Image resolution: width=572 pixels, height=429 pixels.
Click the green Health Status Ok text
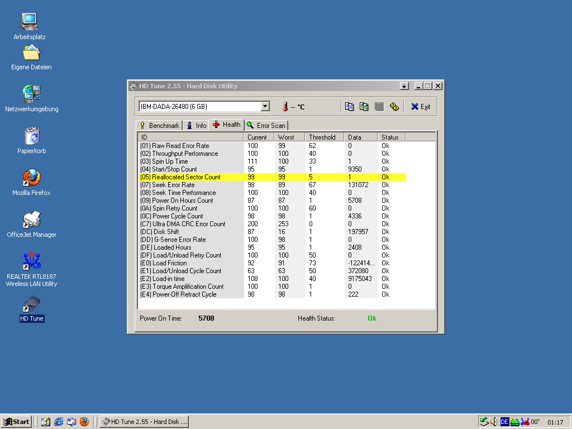coord(372,318)
